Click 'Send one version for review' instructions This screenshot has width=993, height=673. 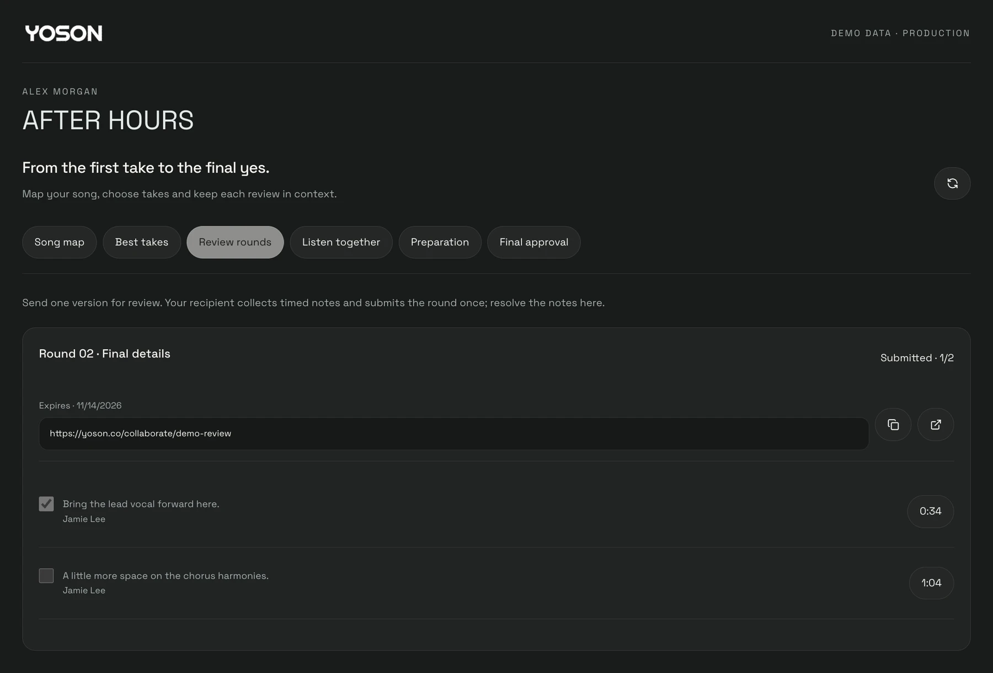pyautogui.click(x=313, y=303)
